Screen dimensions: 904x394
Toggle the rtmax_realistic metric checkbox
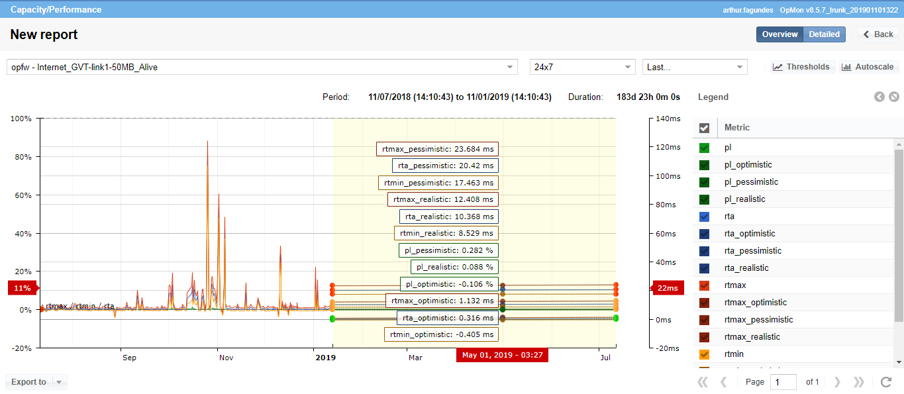pyautogui.click(x=705, y=337)
